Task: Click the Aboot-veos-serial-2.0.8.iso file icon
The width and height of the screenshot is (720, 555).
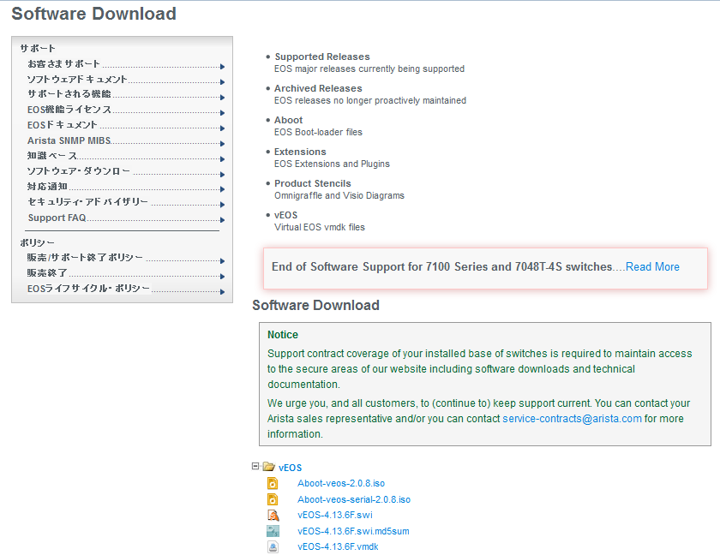Action: point(273,499)
